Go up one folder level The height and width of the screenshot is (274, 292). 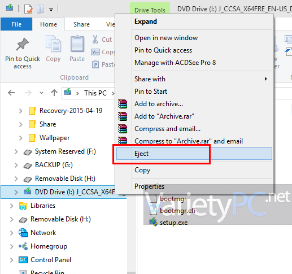coord(54,93)
